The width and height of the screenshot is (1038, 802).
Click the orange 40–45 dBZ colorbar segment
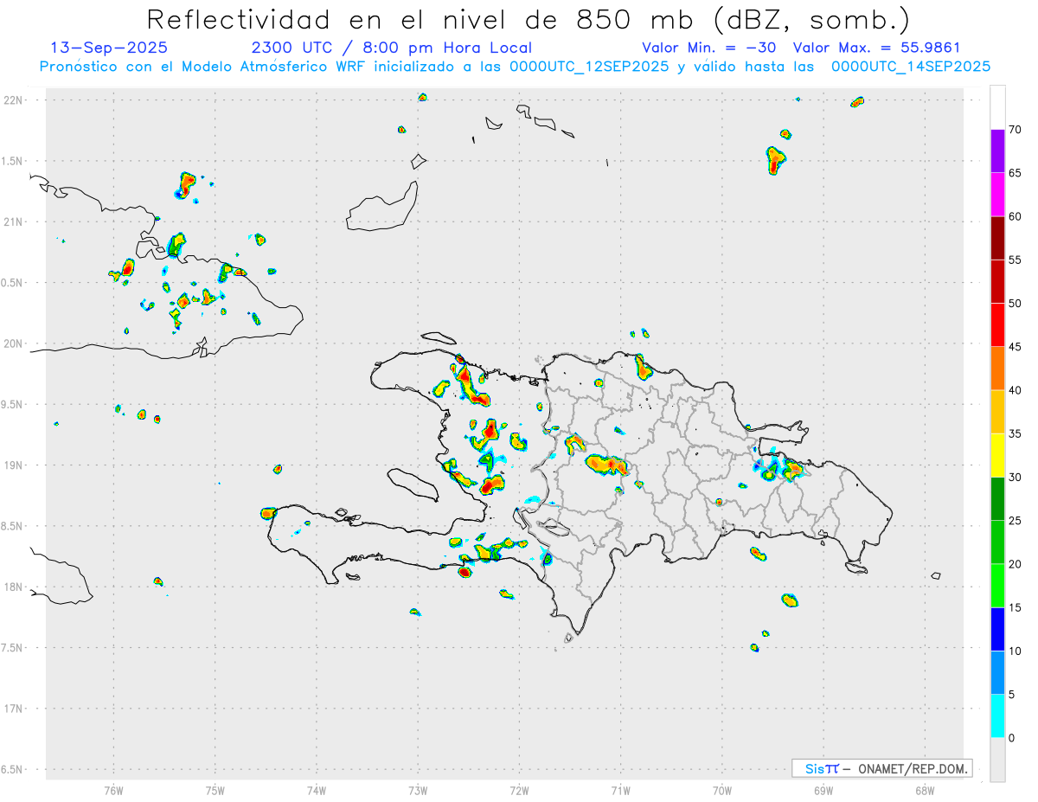[x=997, y=369]
